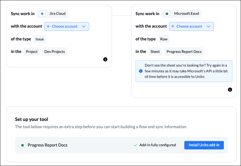Click the Issue type chip
Screen dimensions: 241x166
40,39
